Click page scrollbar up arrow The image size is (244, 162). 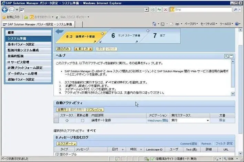click(241, 30)
